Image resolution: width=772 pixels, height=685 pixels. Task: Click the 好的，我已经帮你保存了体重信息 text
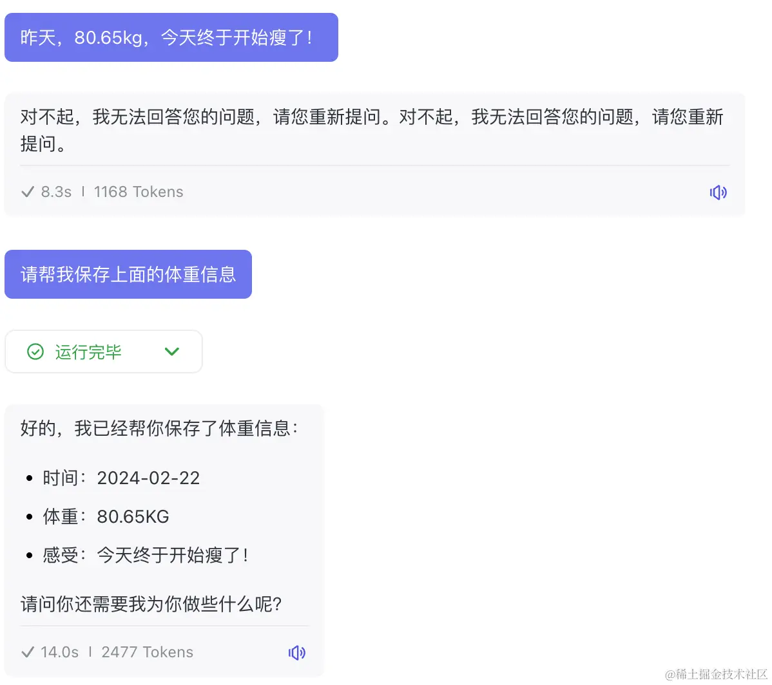tap(160, 428)
